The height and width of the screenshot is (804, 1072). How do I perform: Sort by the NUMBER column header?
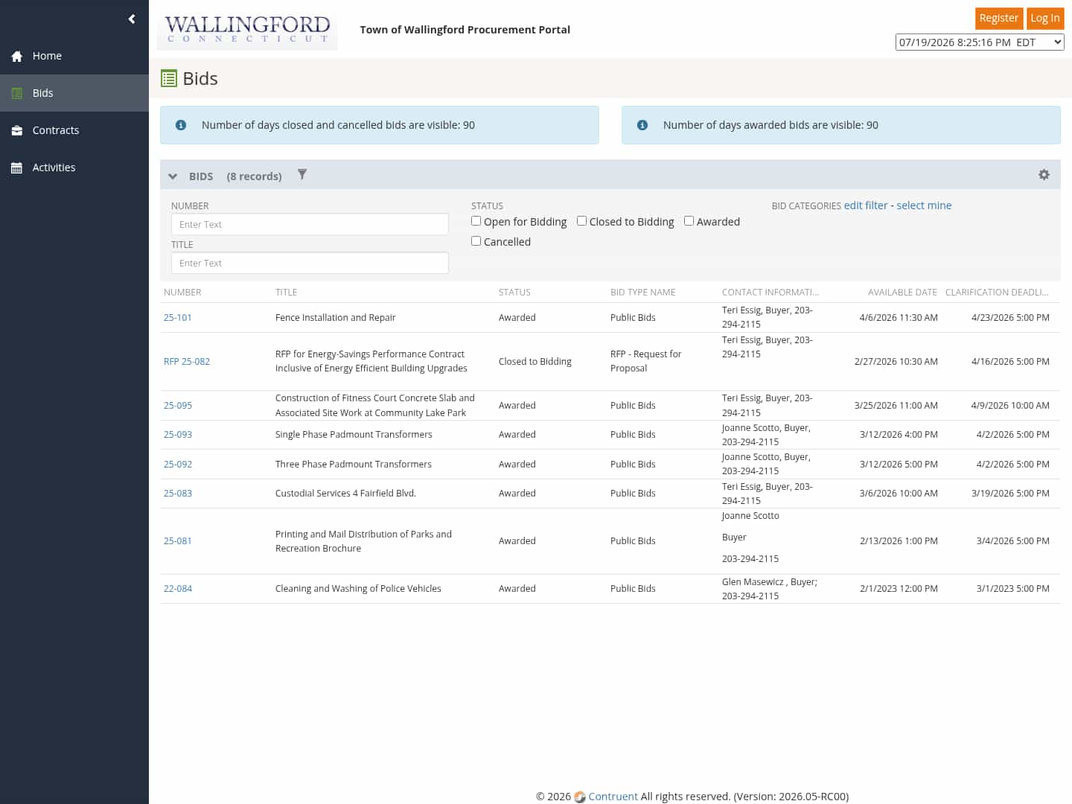tap(182, 292)
